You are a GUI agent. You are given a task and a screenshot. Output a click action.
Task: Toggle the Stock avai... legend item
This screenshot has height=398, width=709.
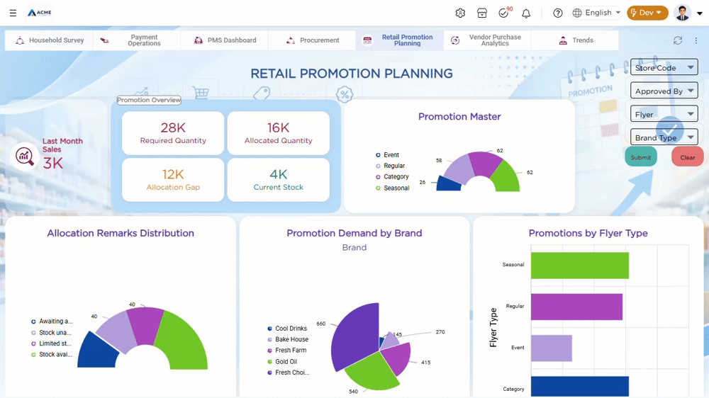tap(52, 354)
